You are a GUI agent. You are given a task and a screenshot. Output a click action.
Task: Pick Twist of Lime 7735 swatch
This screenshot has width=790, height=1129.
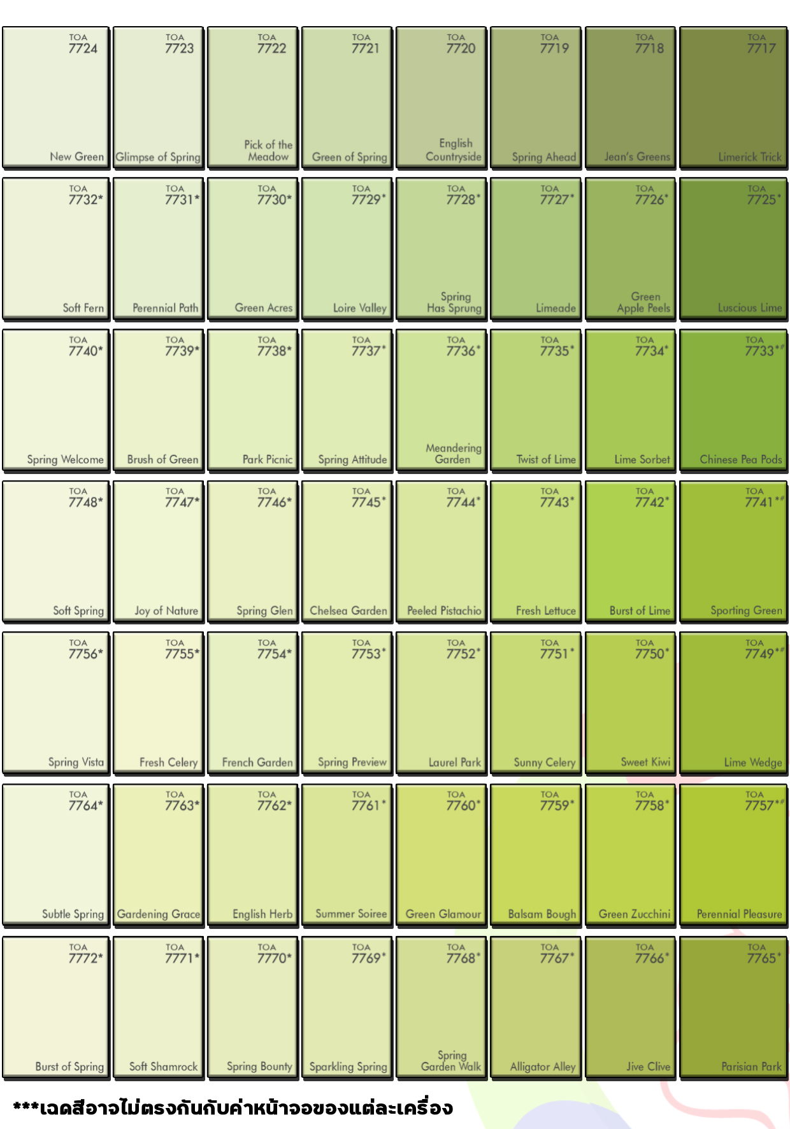[x=536, y=401]
